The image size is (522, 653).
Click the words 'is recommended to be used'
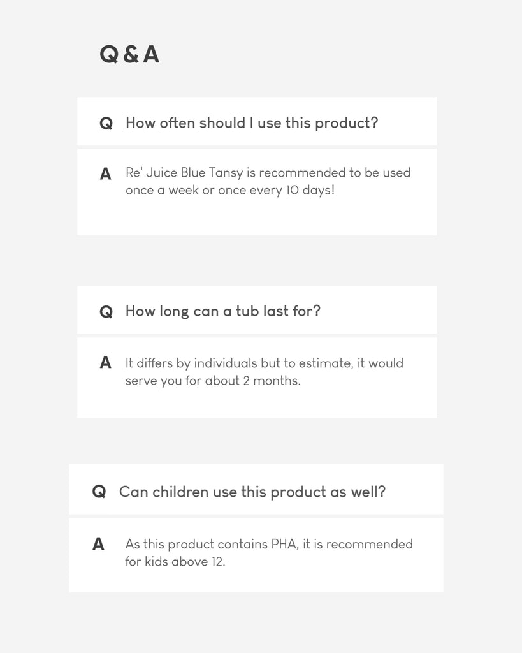[x=334, y=173]
